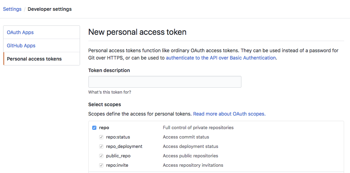Open the GitHub Apps section
Viewport: 350px width, 173px height.
21,46
